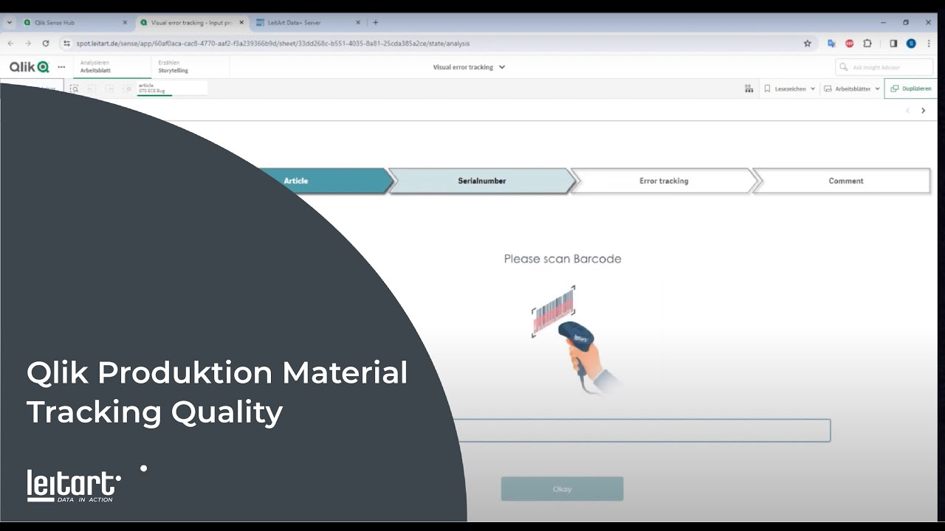
Task: Go forward in browser history
Action: click(x=28, y=44)
